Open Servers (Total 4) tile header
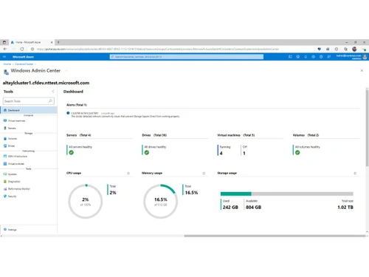Viewport: 369px width, 277px height. [79, 135]
